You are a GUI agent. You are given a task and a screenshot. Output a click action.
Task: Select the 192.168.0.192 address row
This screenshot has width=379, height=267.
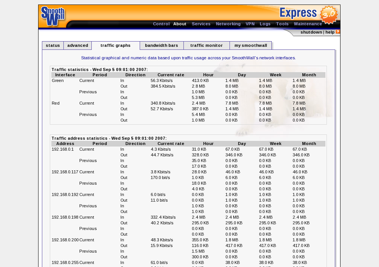65,195
